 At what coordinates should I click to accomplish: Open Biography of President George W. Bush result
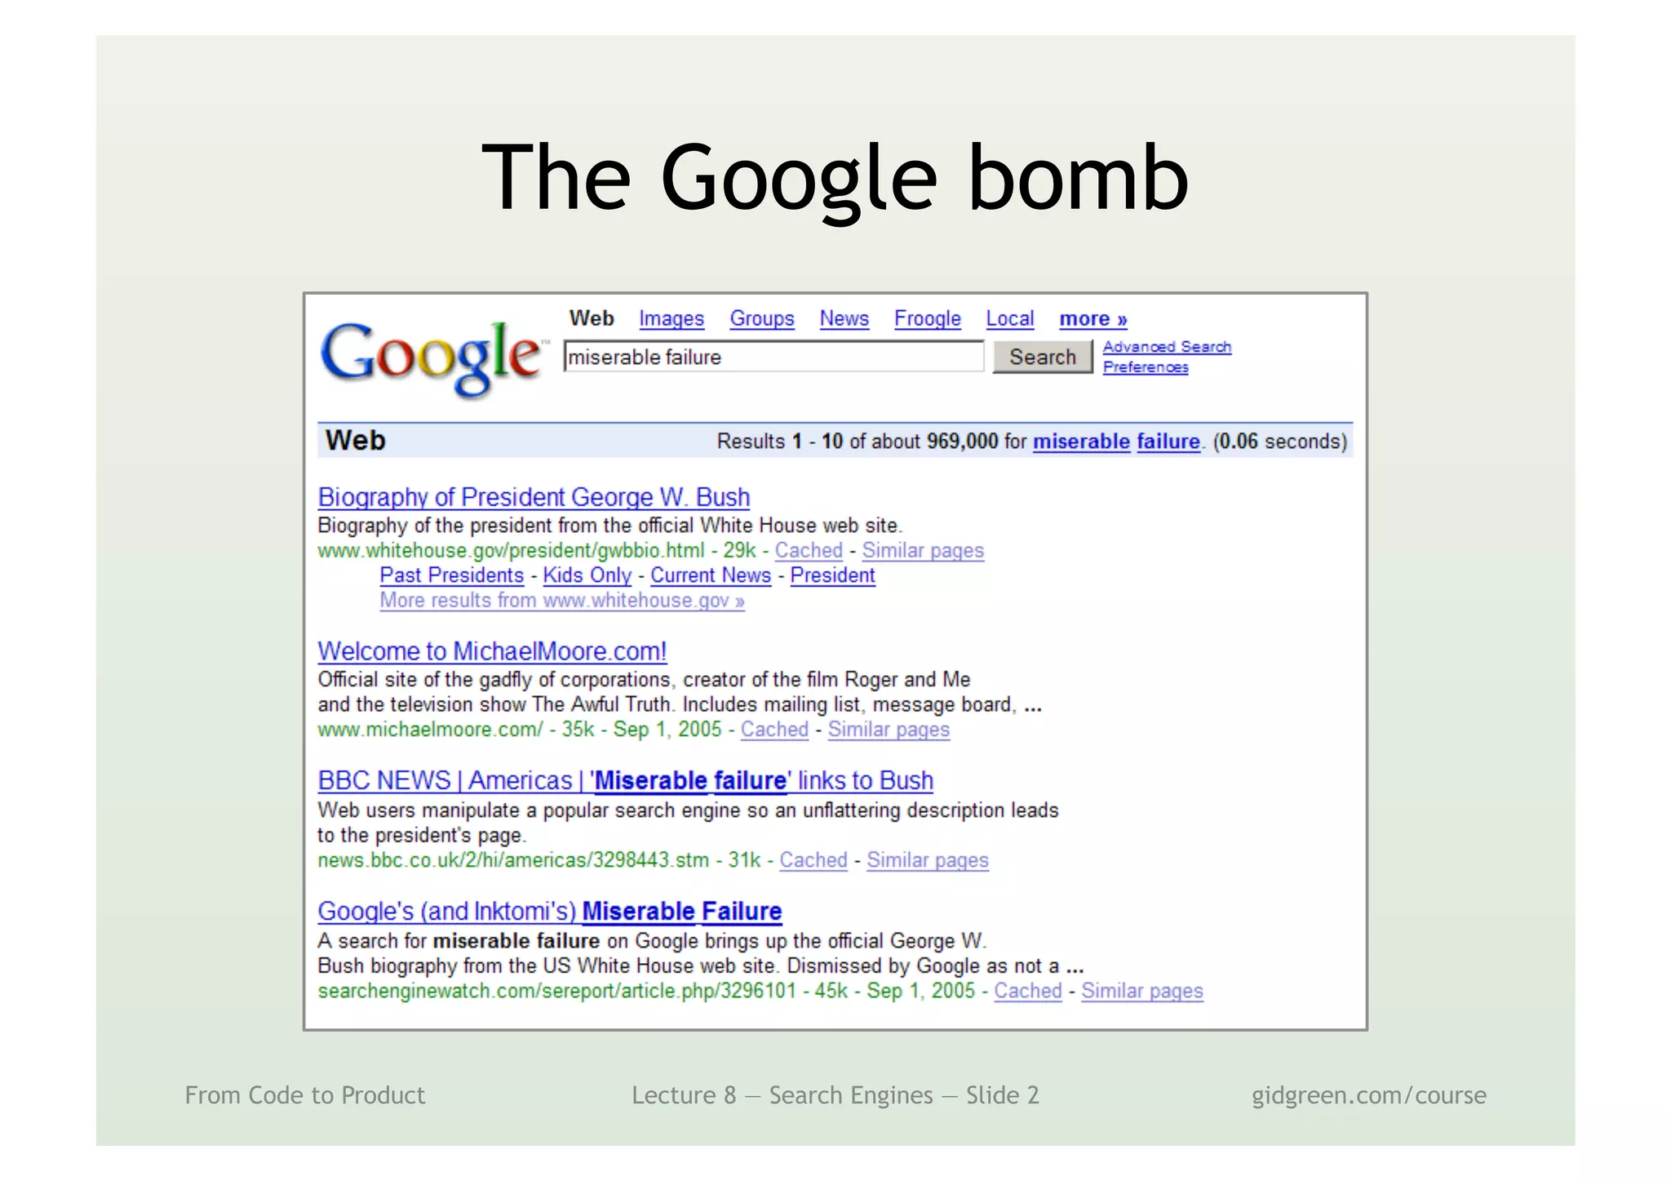[x=534, y=497]
